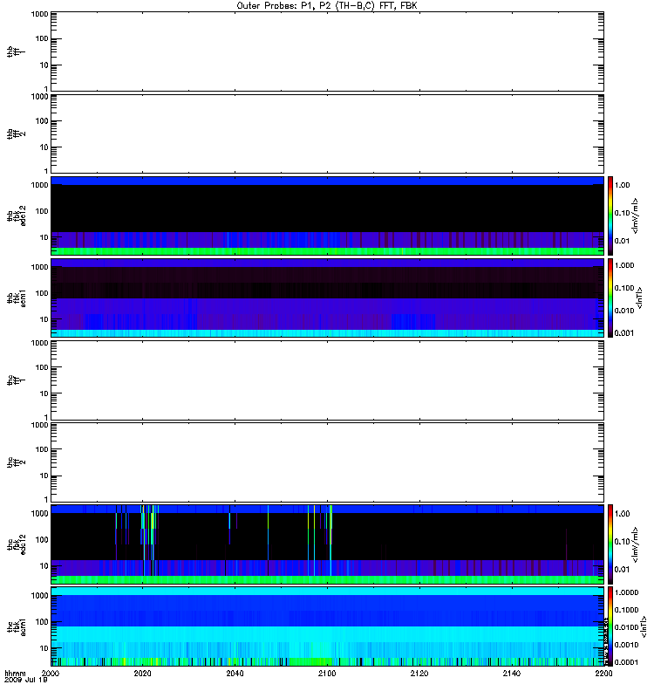Select the 'thb fbk scm1' nT color bar
654x698 pixels.
click(x=610, y=298)
